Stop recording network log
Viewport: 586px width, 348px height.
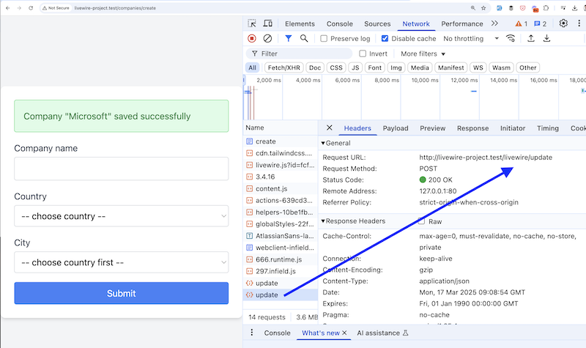pyautogui.click(x=252, y=39)
